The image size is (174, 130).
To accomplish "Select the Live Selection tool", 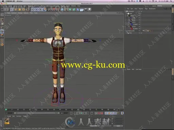I will tap(12, 9).
